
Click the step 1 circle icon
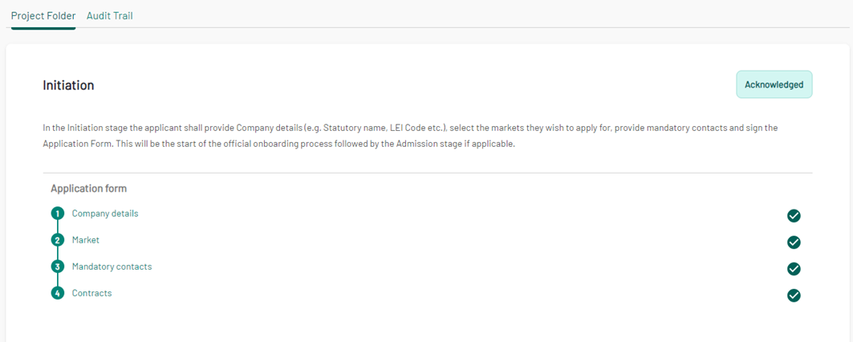click(57, 214)
